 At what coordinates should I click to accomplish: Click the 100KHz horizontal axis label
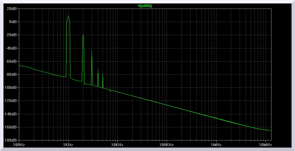(x=167, y=145)
